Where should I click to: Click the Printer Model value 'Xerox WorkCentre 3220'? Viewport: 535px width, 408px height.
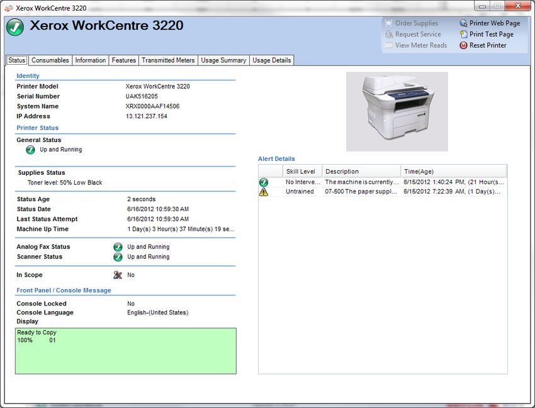[157, 87]
